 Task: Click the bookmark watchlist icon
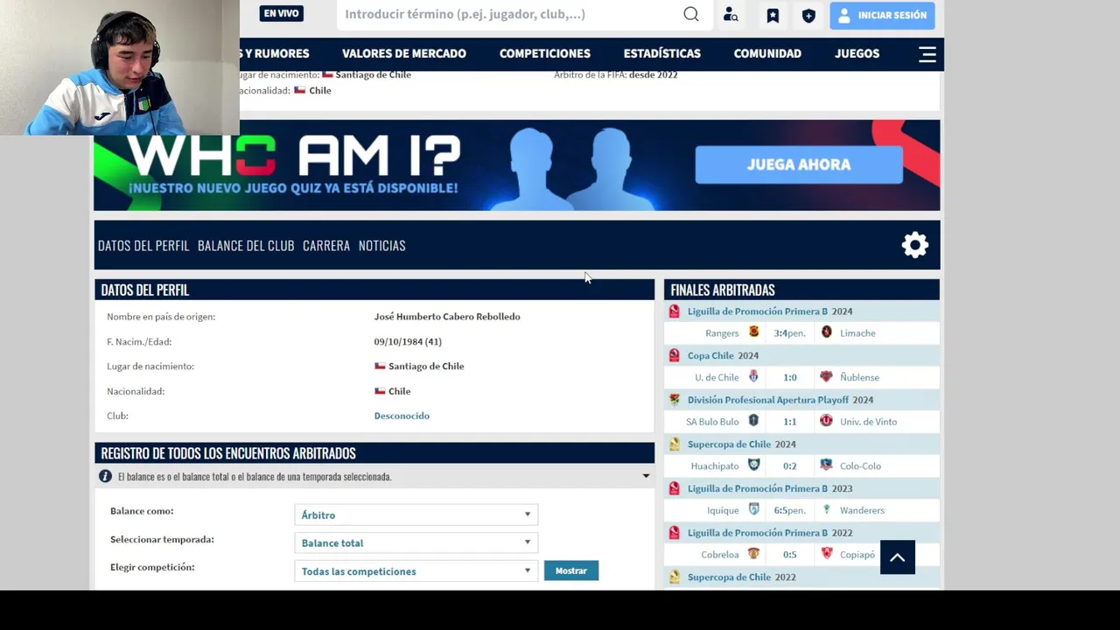click(773, 15)
